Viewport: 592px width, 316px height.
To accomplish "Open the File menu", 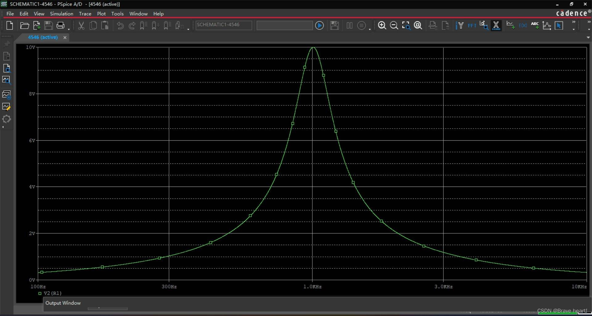I will (x=10, y=14).
